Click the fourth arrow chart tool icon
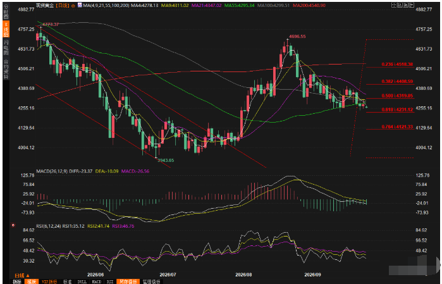This screenshot has width=442, height=284. [412, 5]
